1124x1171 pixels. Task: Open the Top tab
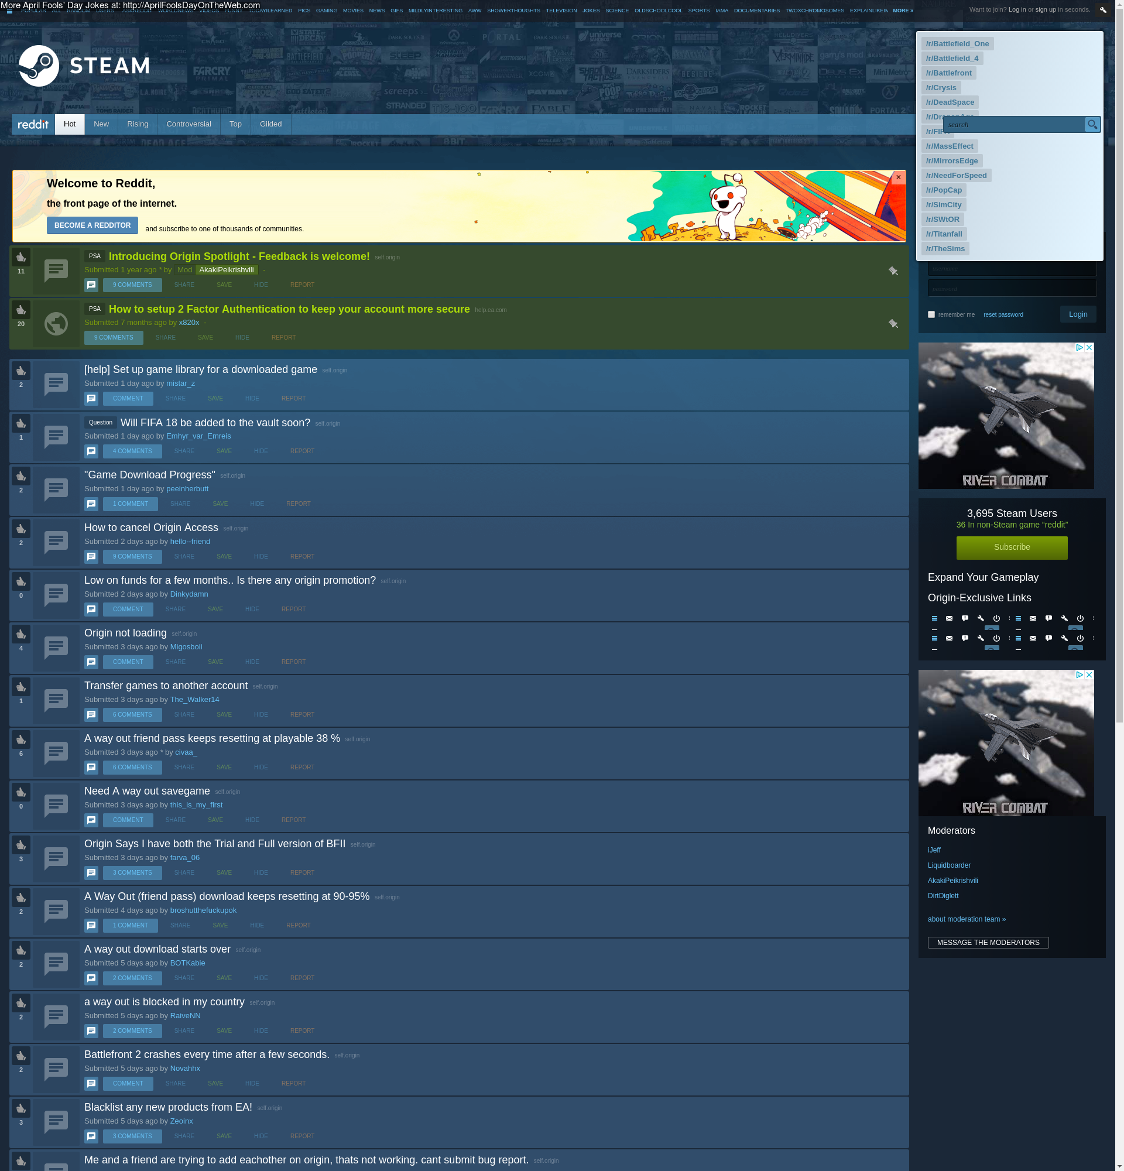click(236, 124)
